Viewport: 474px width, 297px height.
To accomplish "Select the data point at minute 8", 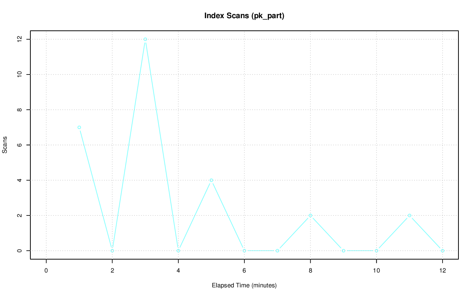I will coord(310,215).
